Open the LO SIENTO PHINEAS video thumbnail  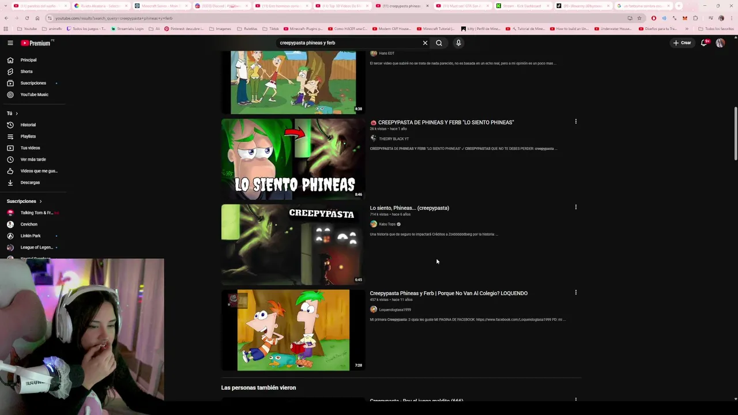(x=293, y=159)
